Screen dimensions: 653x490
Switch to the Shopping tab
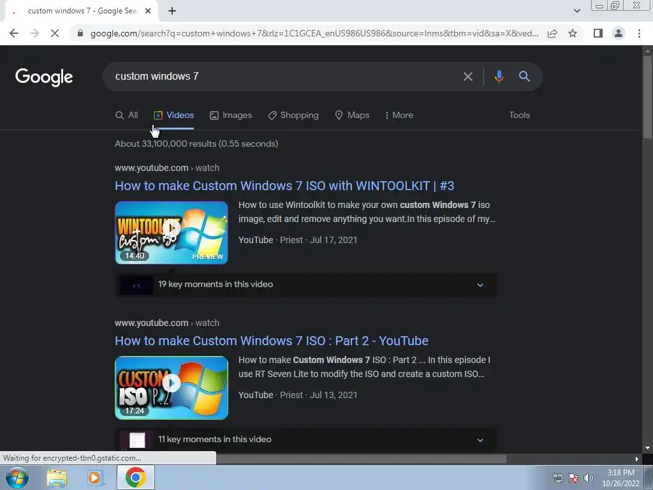(x=293, y=115)
